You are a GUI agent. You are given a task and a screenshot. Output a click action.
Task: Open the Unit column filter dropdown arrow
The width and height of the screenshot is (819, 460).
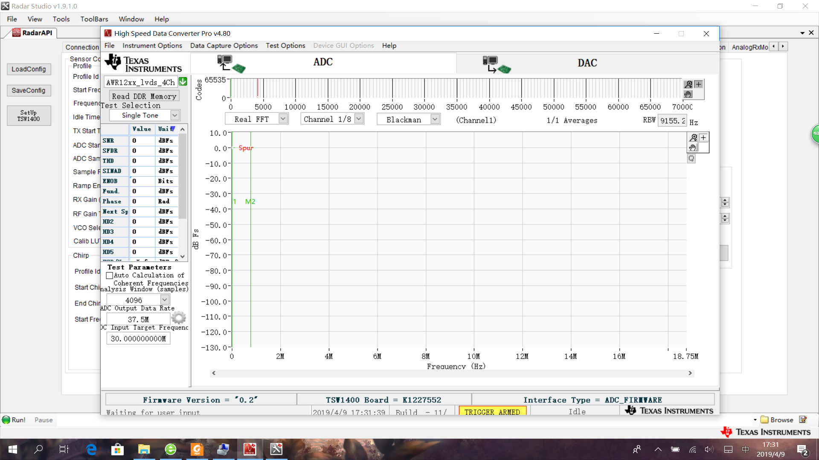[173, 129]
